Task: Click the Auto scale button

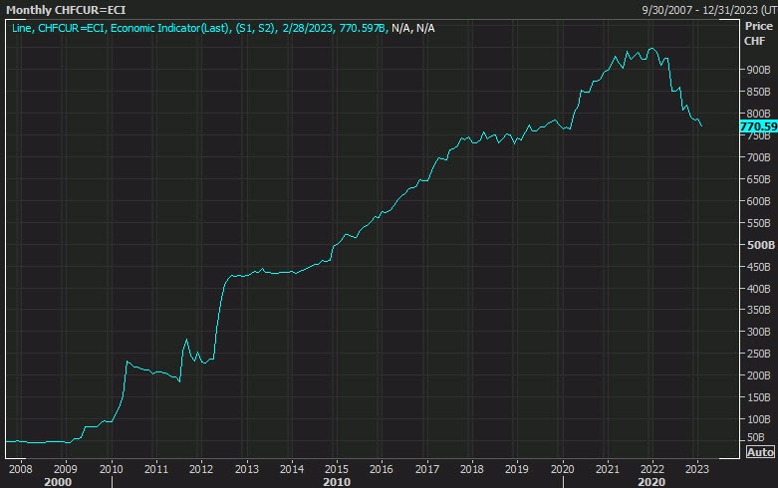Action: [x=760, y=451]
